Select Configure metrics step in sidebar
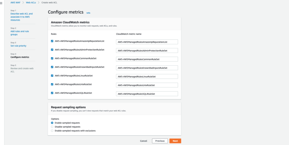This screenshot has width=289, height=145. pos(20,57)
